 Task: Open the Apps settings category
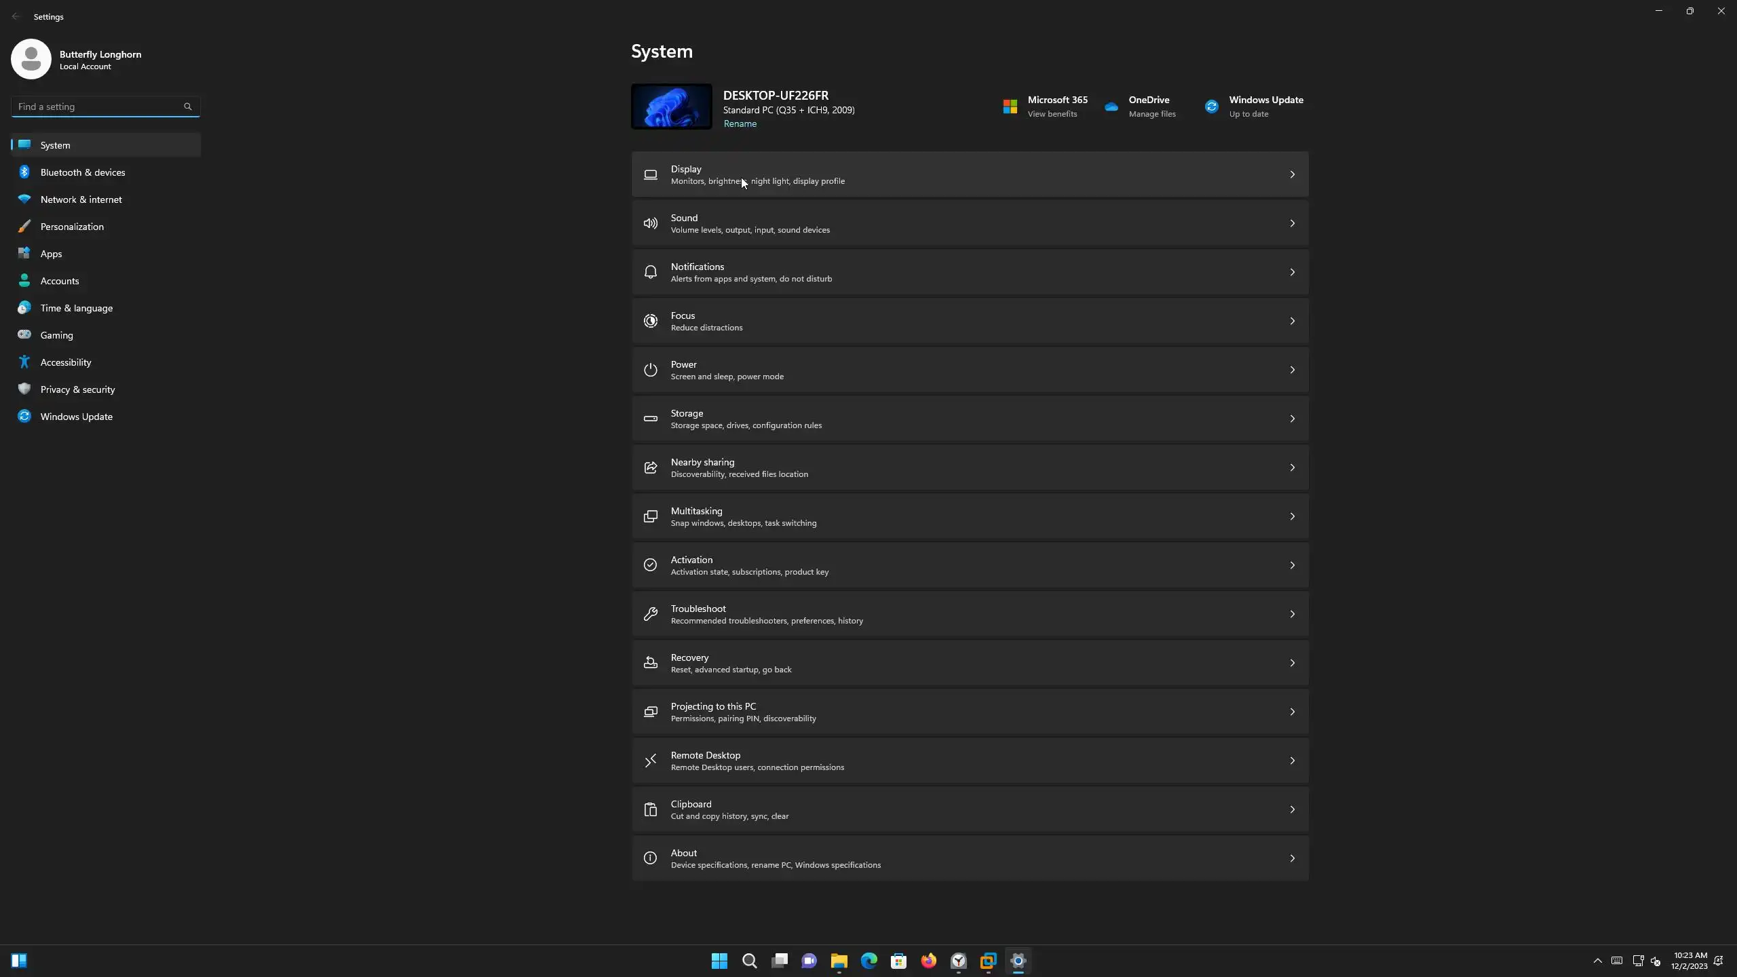[51, 254]
